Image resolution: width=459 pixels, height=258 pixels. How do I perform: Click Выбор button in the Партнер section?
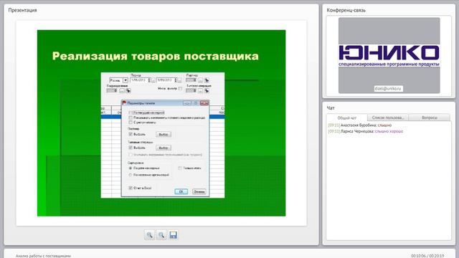pyautogui.click(x=164, y=135)
